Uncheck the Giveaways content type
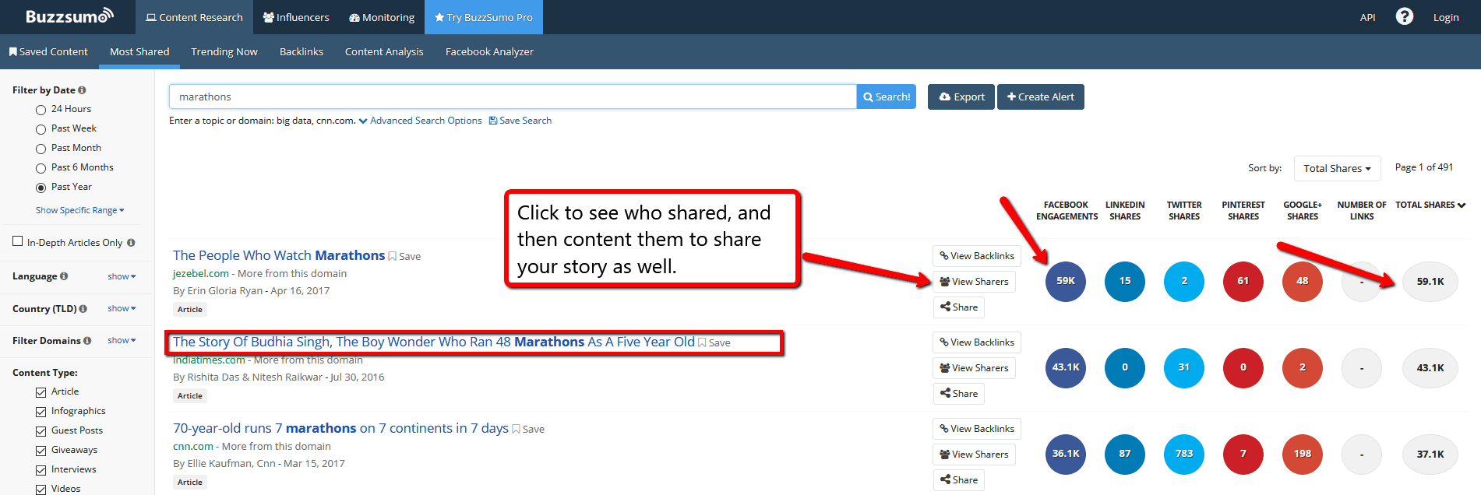The width and height of the screenshot is (1481, 495). 41,451
